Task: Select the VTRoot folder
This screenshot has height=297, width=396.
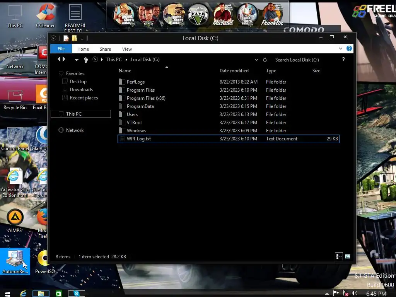Action: coord(228,122)
